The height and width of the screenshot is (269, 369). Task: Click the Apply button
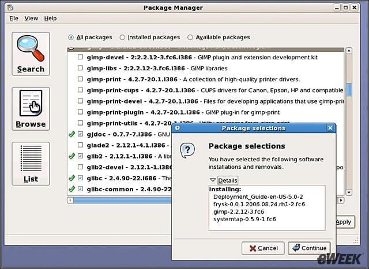345,222
